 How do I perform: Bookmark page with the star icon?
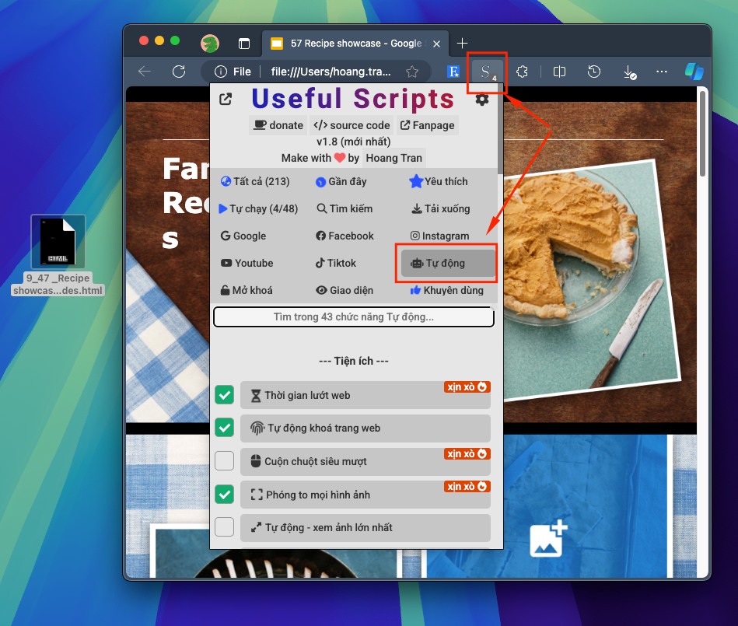click(412, 72)
